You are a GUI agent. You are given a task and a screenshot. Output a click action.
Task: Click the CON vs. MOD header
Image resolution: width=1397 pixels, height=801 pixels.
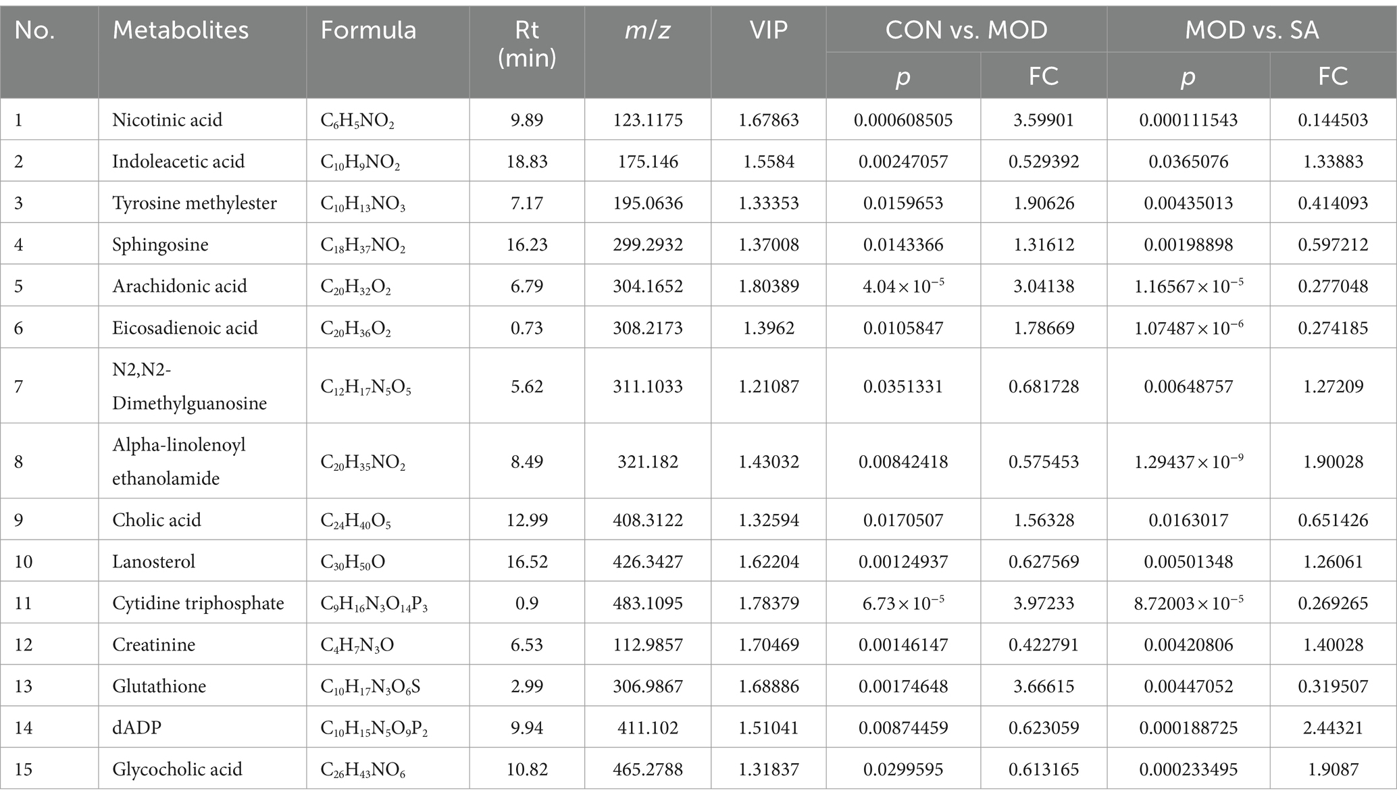(x=966, y=30)
